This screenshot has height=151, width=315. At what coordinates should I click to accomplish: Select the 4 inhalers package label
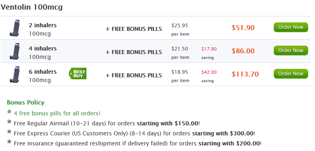pyautogui.click(x=42, y=48)
